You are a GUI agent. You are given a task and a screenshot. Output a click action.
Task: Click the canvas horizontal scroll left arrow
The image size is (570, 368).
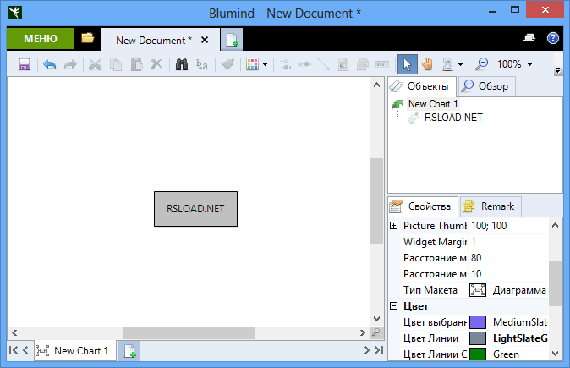[x=14, y=332]
